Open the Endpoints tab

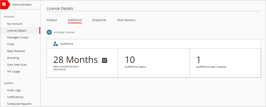coord(99,20)
